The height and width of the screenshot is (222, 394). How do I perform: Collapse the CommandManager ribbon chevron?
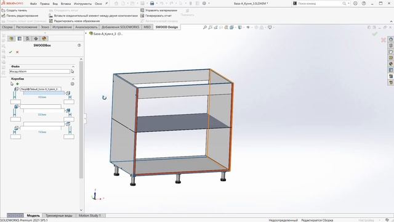pyautogui.click(x=391, y=22)
